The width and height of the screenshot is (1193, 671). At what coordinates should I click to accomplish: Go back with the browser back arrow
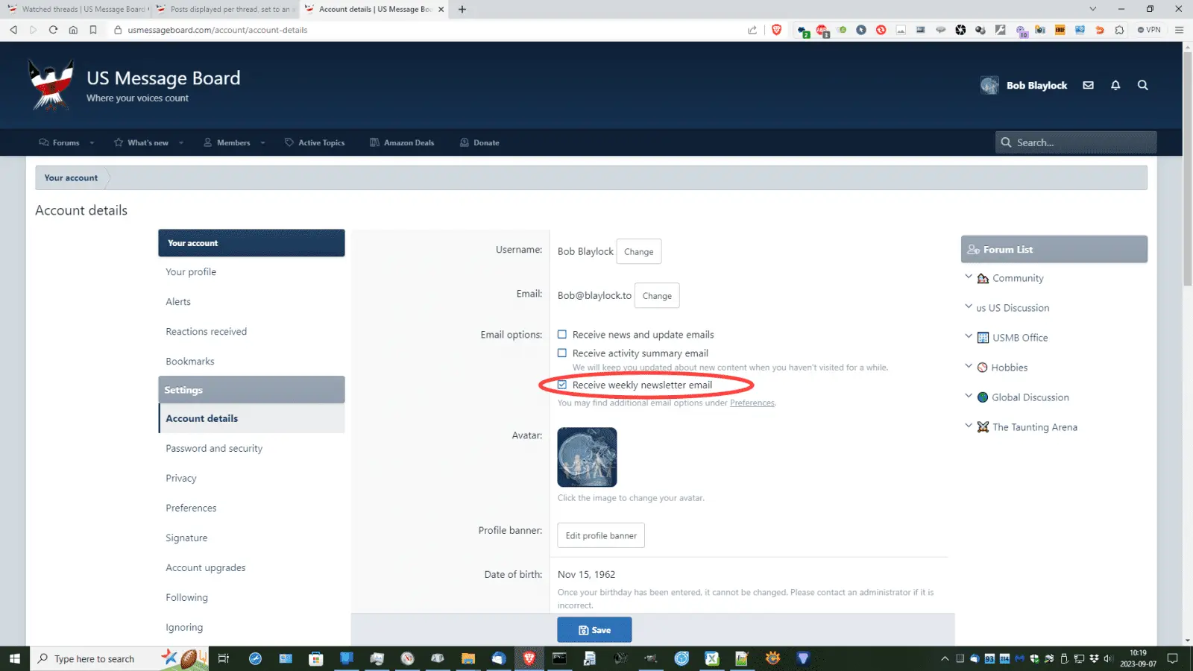click(13, 30)
